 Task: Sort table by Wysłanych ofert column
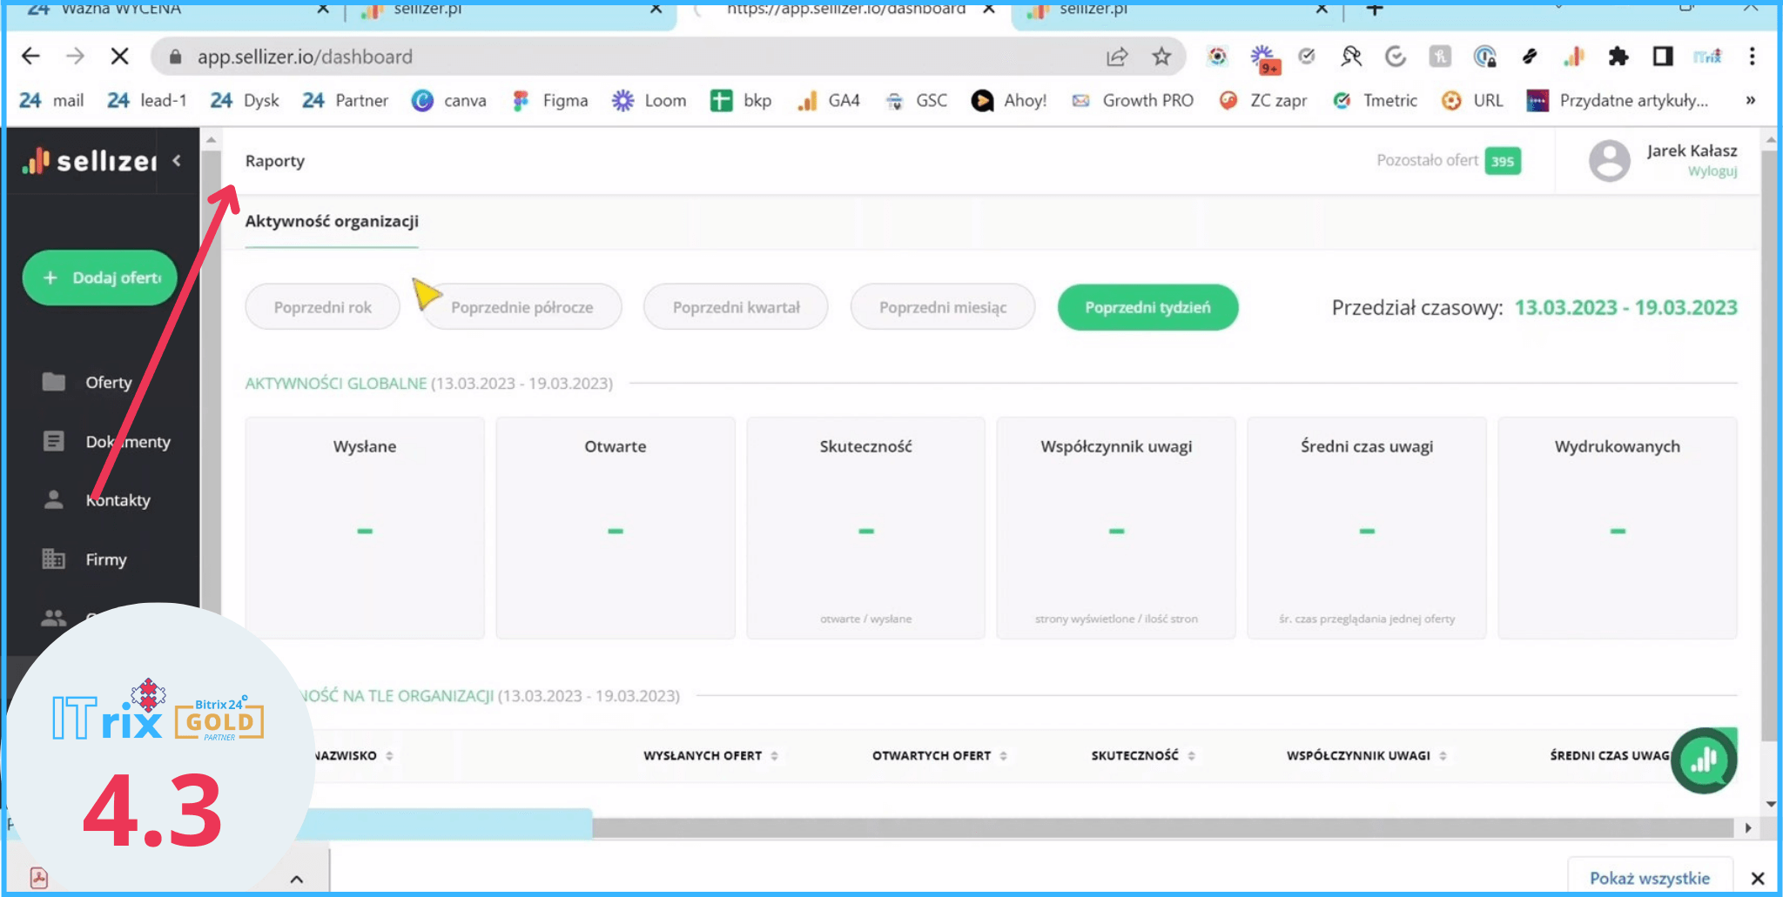[774, 756]
